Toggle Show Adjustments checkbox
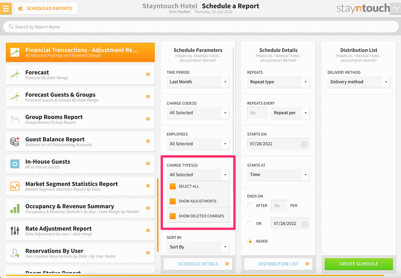The image size is (401, 278). (x=173, y=201)
